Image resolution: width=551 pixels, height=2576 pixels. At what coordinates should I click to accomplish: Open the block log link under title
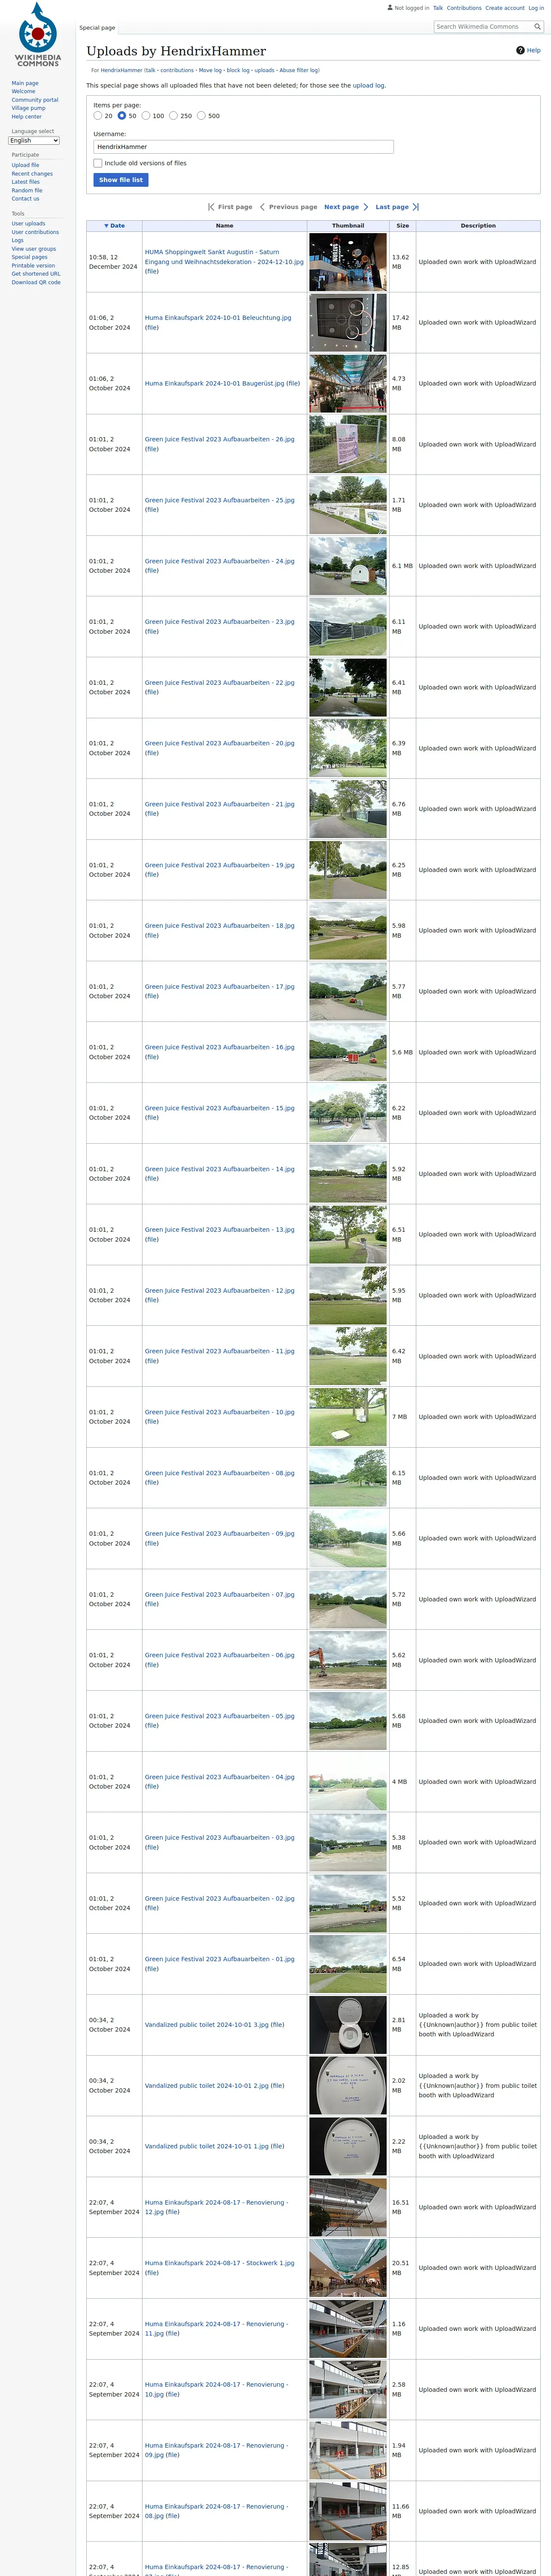tap(238, 70)
